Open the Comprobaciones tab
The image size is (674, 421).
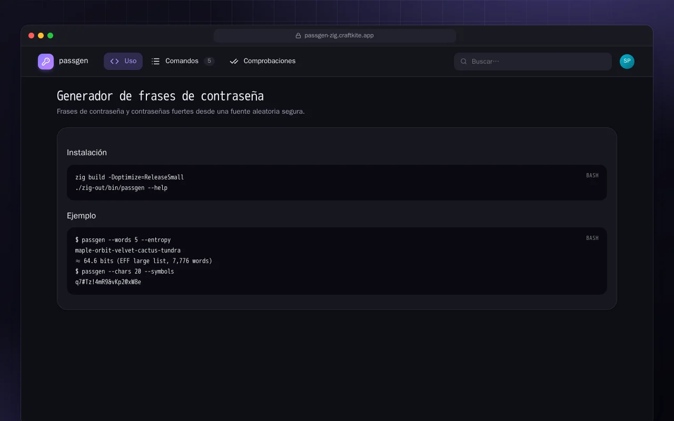262,61
